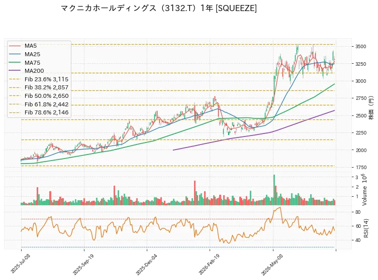Screen dimensions: 378x280
Task: Click the 2026-May-08 date axis label
Action: pyautogui.click(x=272, y=264)
